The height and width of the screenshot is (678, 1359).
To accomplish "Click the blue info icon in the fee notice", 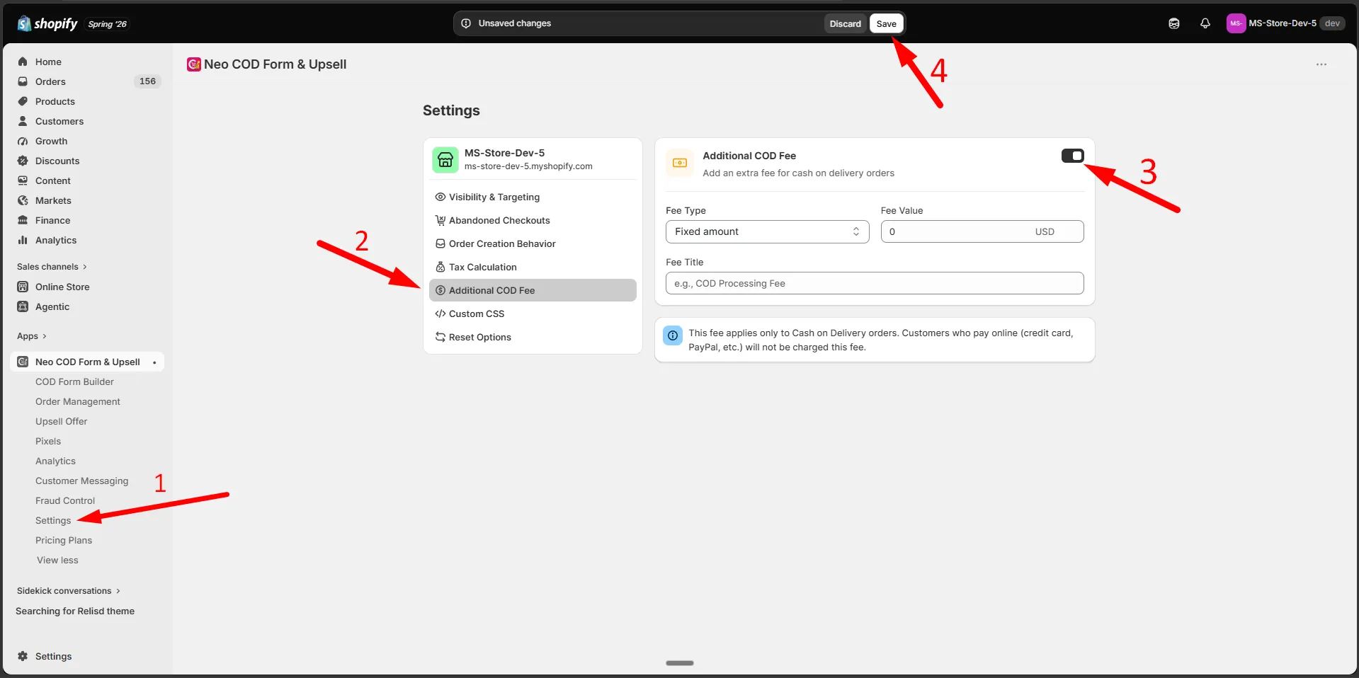I will point(673,335).
